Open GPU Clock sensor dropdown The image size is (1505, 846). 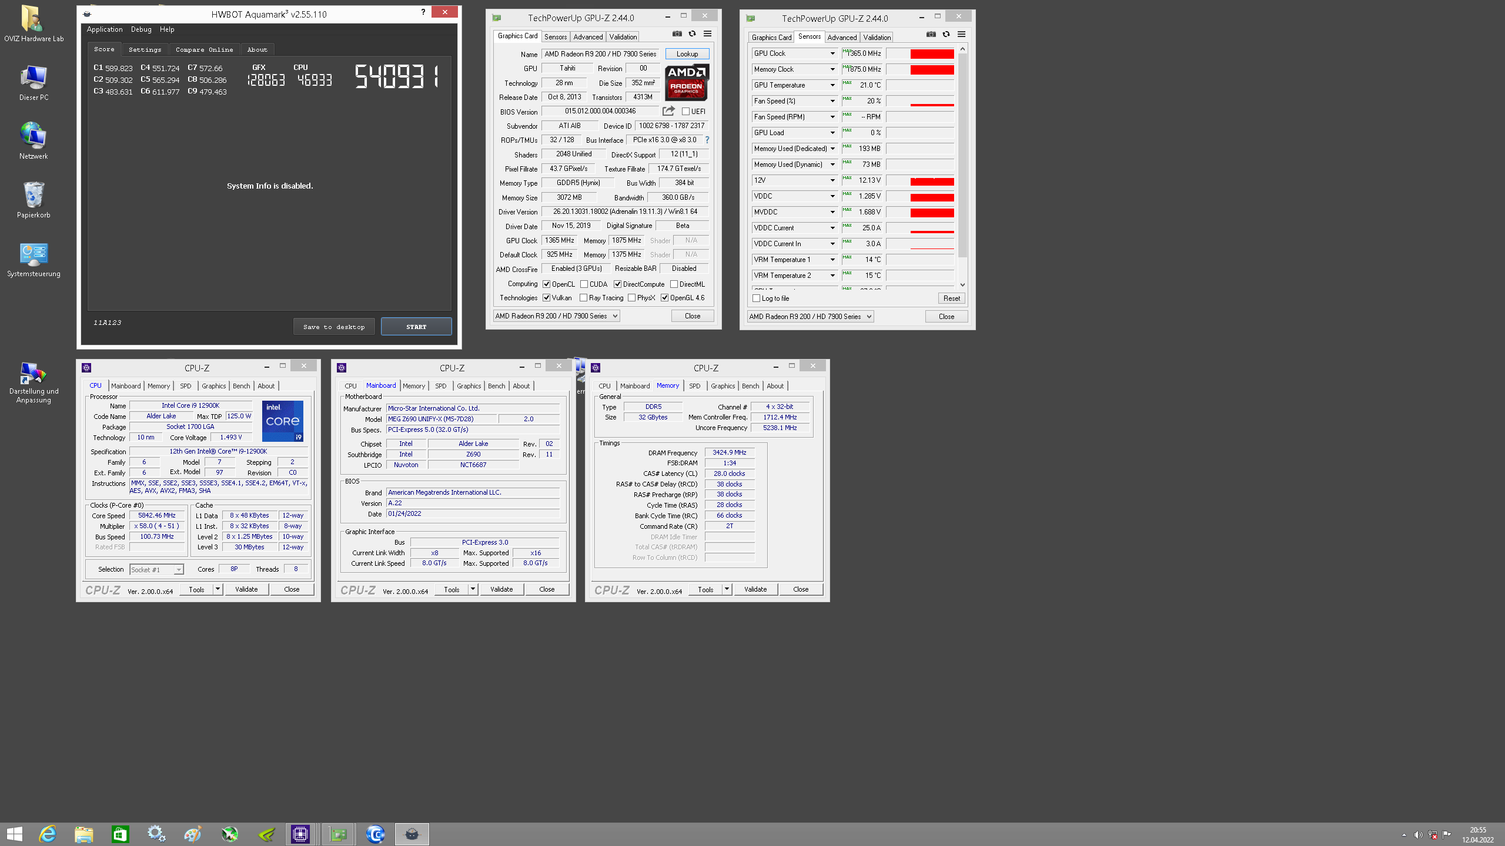tap(832, 53)
